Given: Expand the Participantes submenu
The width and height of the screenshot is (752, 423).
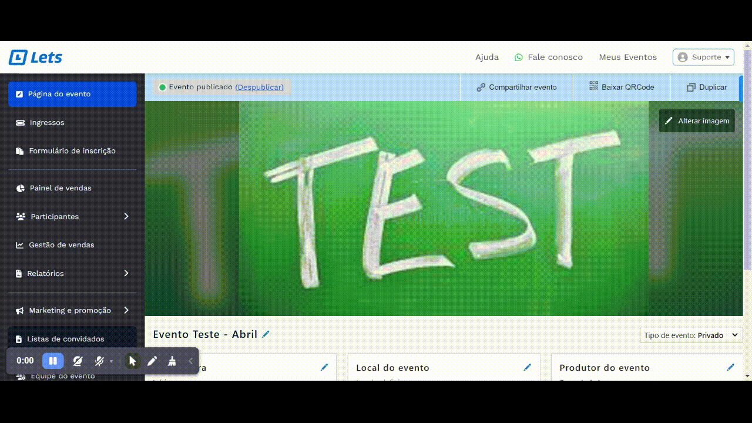Looking at the screenshot, I should pyautogui.click(x=126, y=216).
